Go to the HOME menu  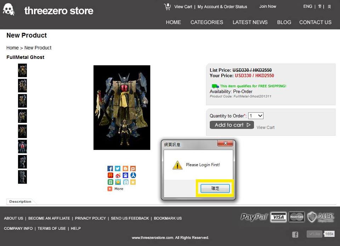(x=173, y=22)
